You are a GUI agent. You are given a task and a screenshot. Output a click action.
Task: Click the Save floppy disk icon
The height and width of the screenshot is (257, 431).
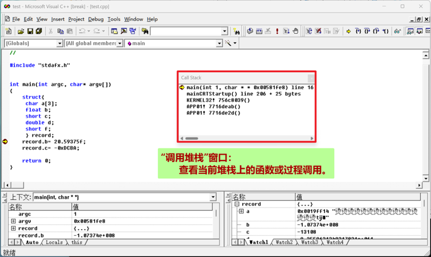tap(30, 31)
